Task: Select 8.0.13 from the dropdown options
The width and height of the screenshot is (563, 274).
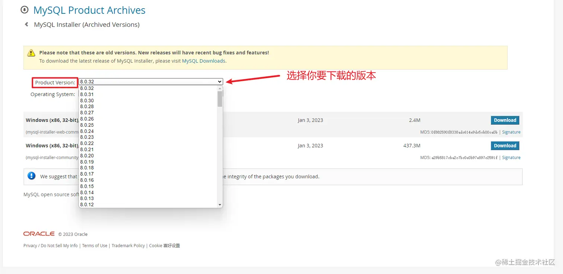Action: (148, 198)
